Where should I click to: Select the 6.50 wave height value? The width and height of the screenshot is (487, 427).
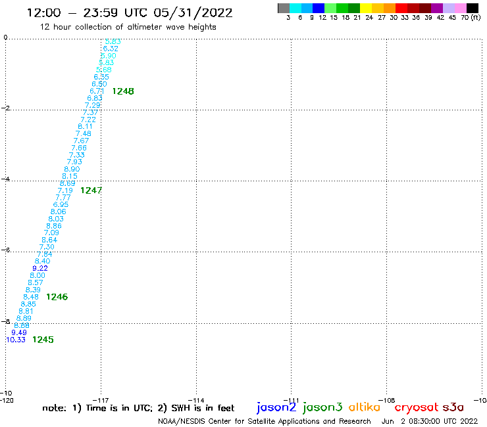click(x=99, y=83)
